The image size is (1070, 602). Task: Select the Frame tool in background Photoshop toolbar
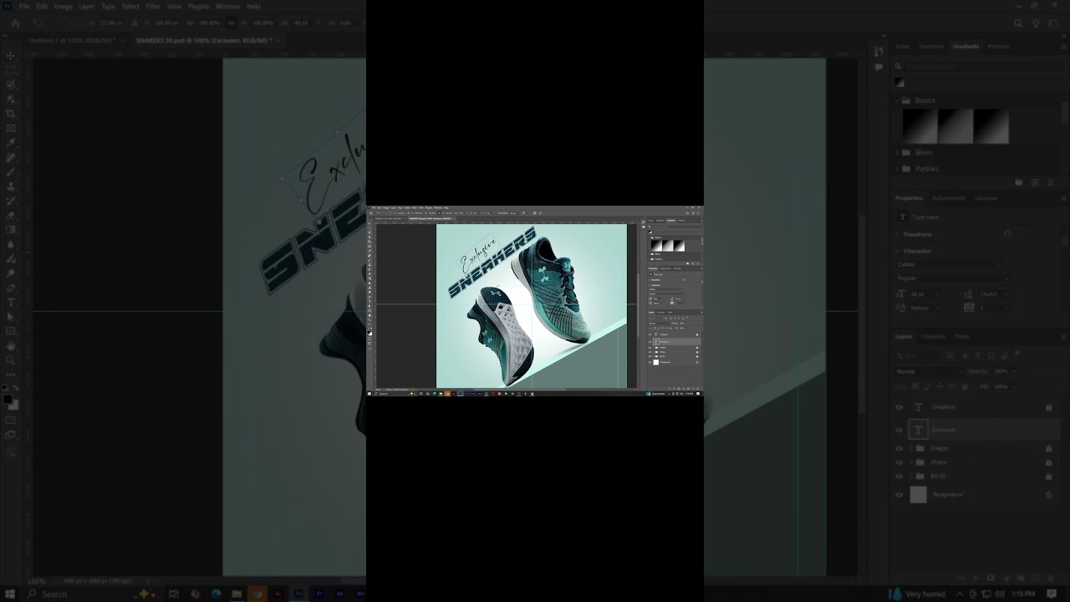[x=11, y=128]
